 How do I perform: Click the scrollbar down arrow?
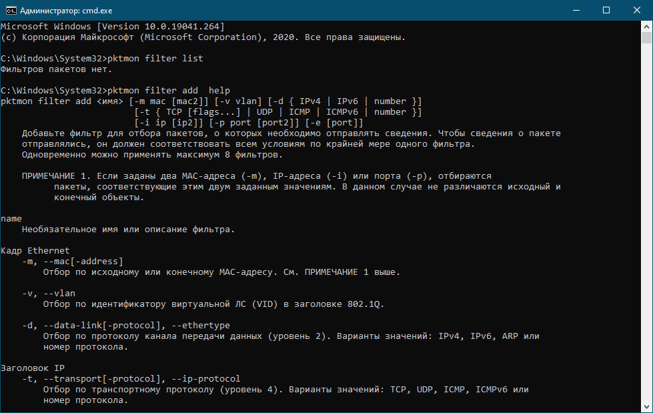(646, 407)
